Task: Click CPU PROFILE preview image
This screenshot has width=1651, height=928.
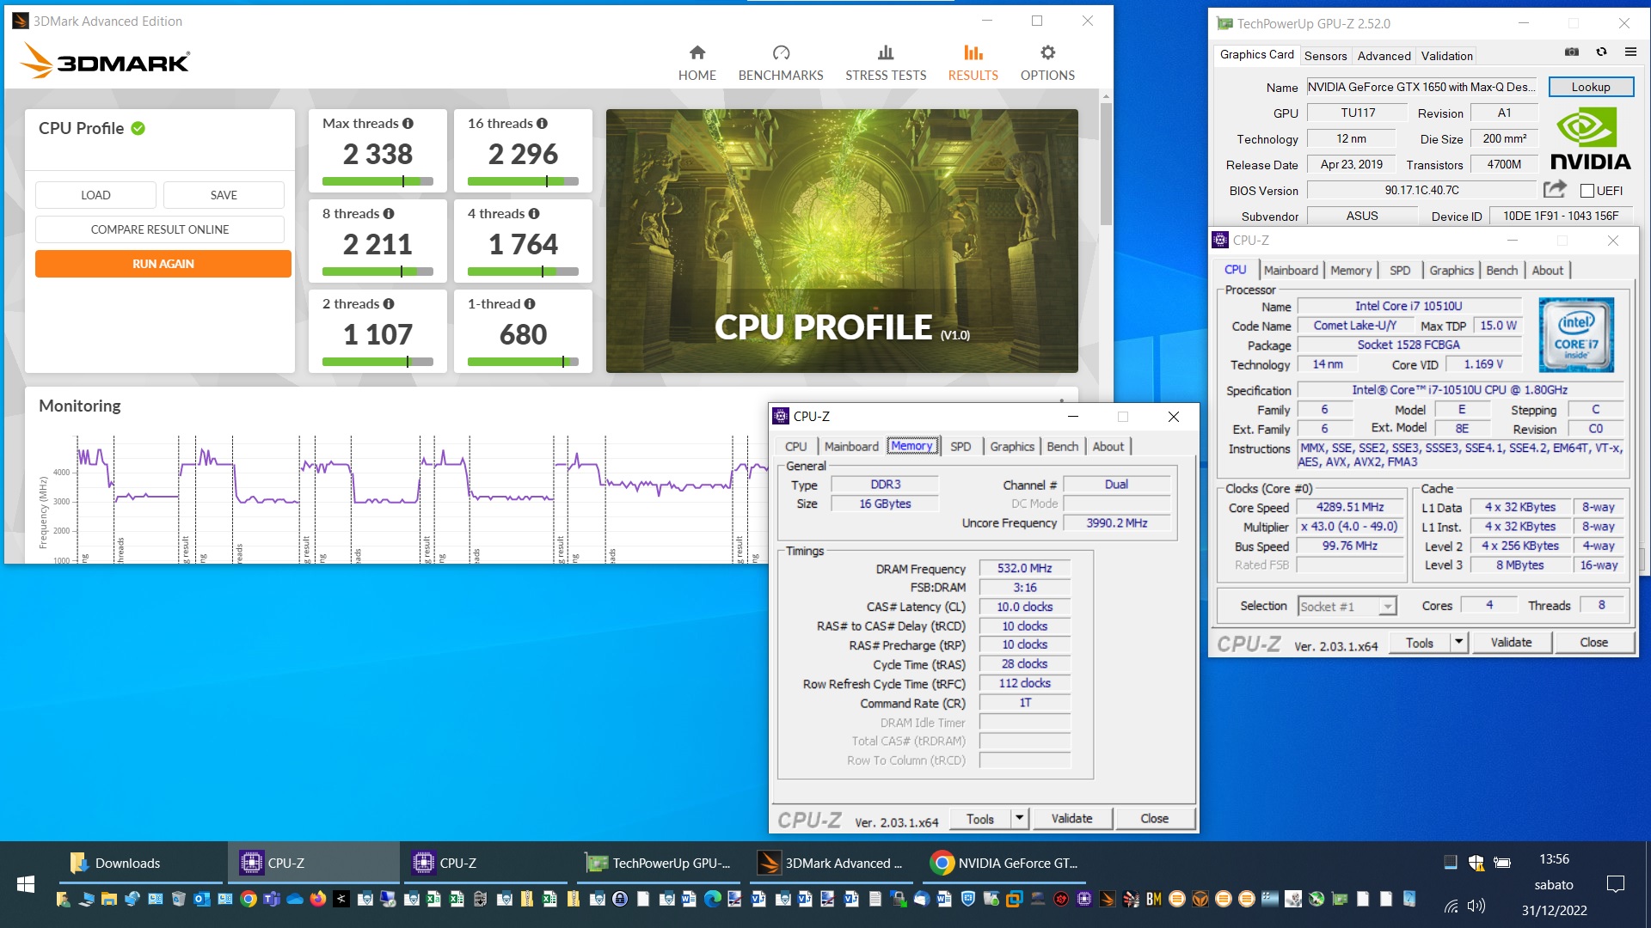Action: point(842,241)
